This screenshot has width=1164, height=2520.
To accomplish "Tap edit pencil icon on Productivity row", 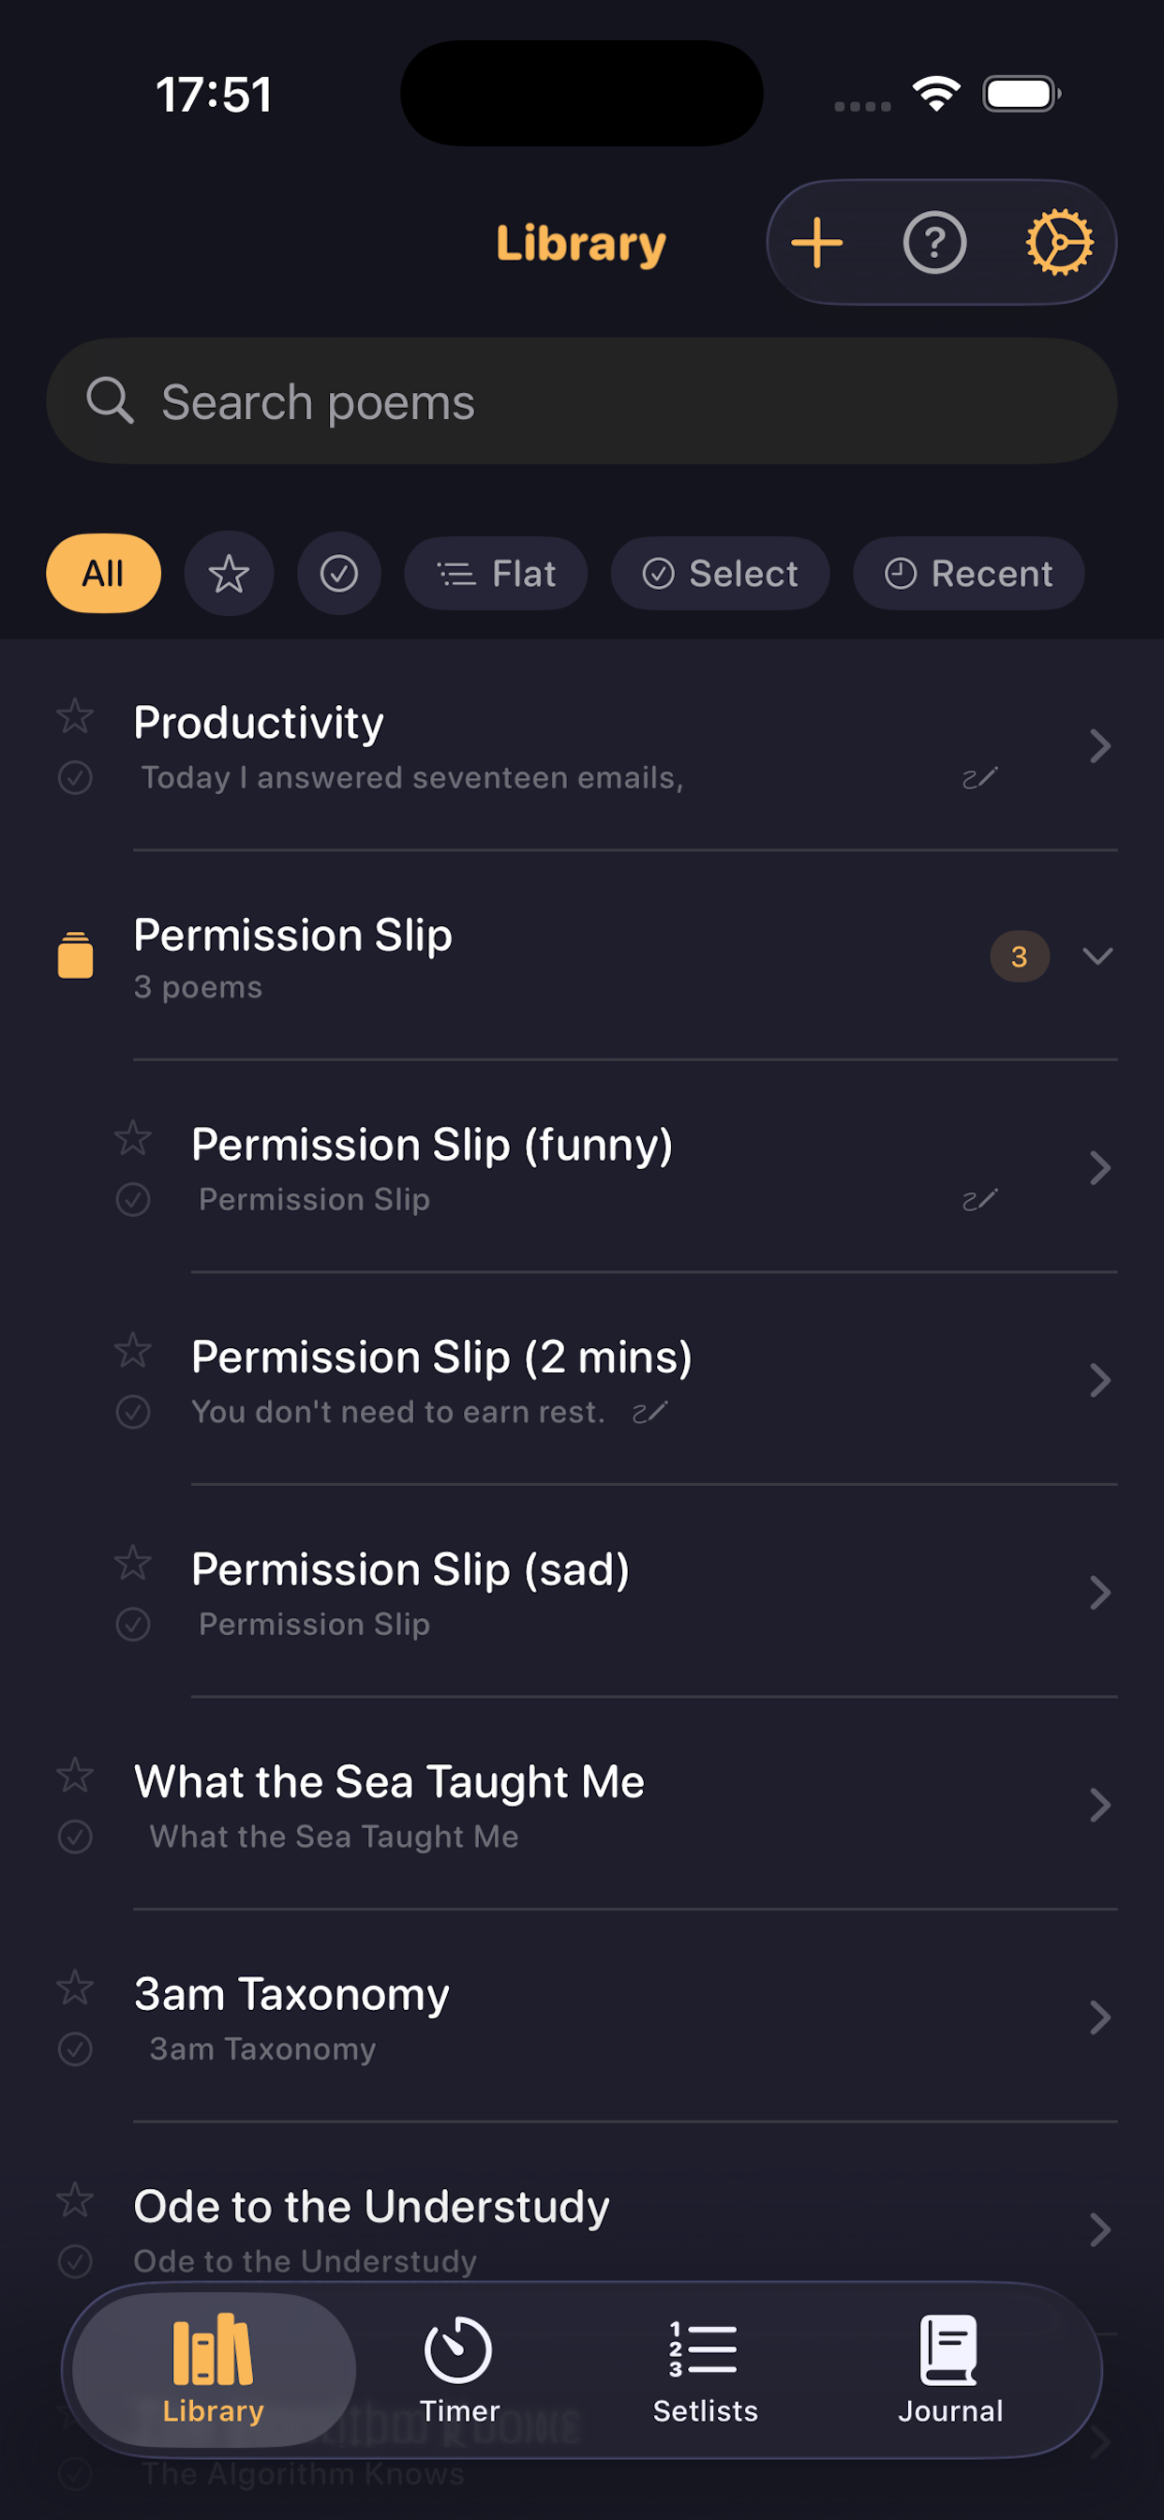I will coord(979,778).
